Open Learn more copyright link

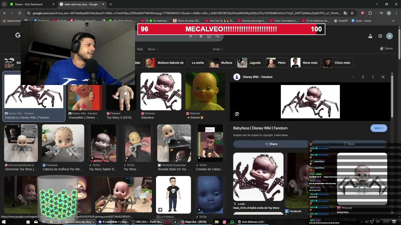281,135
